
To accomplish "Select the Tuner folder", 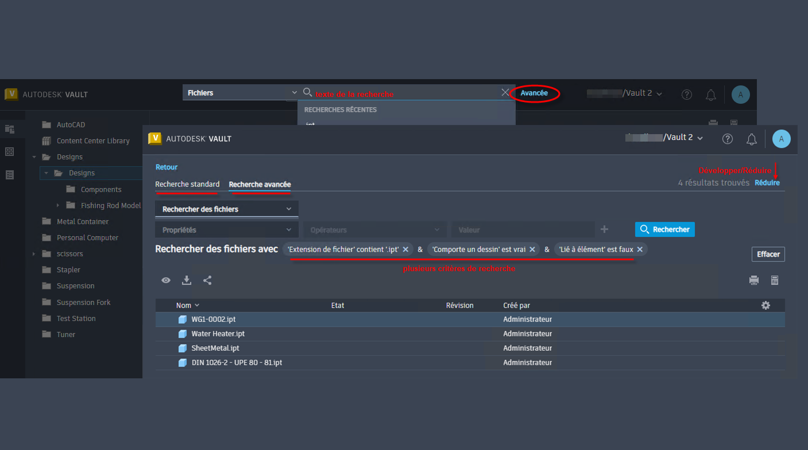I will (x=65, y=335).
